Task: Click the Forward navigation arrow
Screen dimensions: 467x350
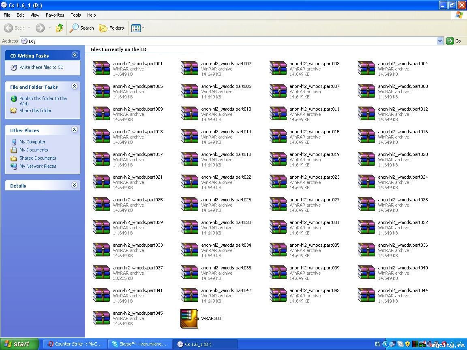Action: (40, 28)
